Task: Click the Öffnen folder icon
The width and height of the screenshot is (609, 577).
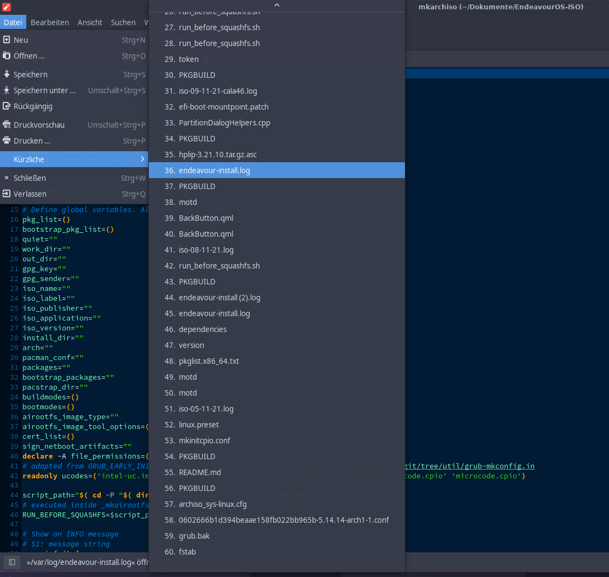Action: coord(7,56)
